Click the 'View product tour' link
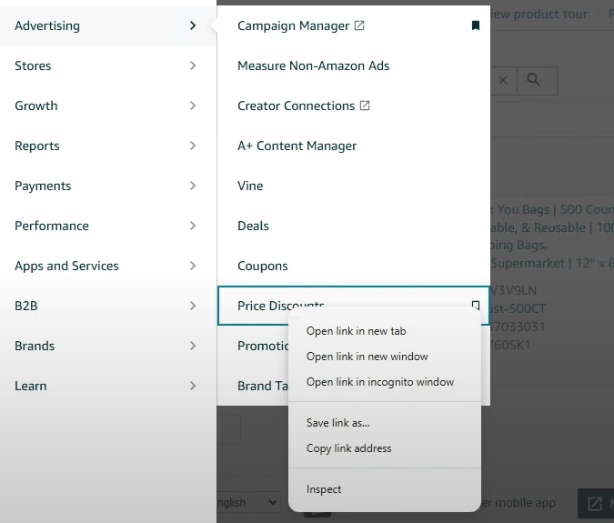The image size is (614, 523). tap(539, 14)
